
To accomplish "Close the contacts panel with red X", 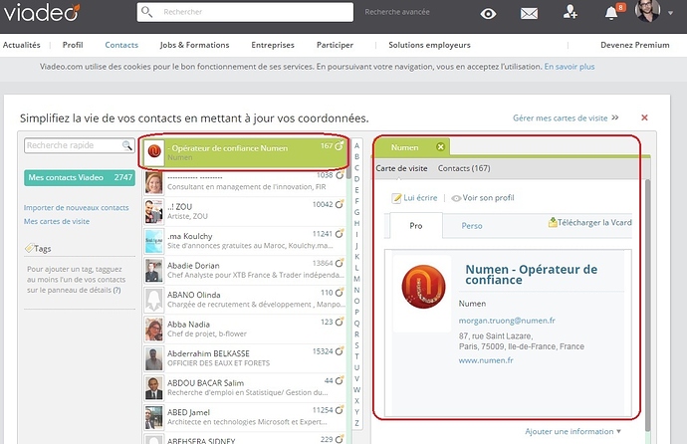I will click(644, 117).
